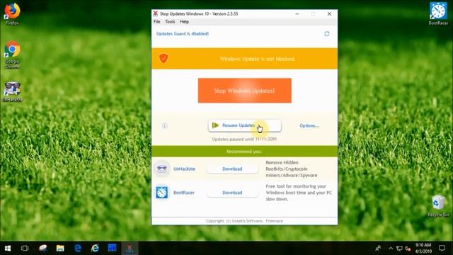Open the Action Center notifications icon

(442, 248)
